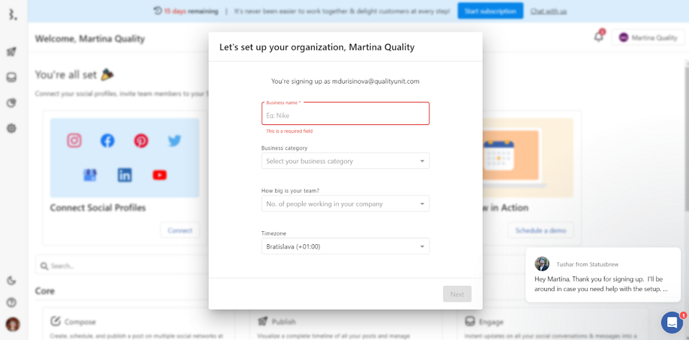Open the Intercom chat launcher
The width and height of the screenshot is (689, 340).
point(672,322)
